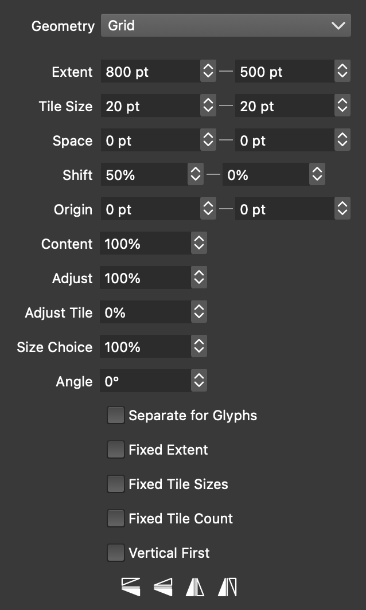Toggle Fixed Tile Sizes checkbox
Screen dimensions: 366x610
[116, 484]
